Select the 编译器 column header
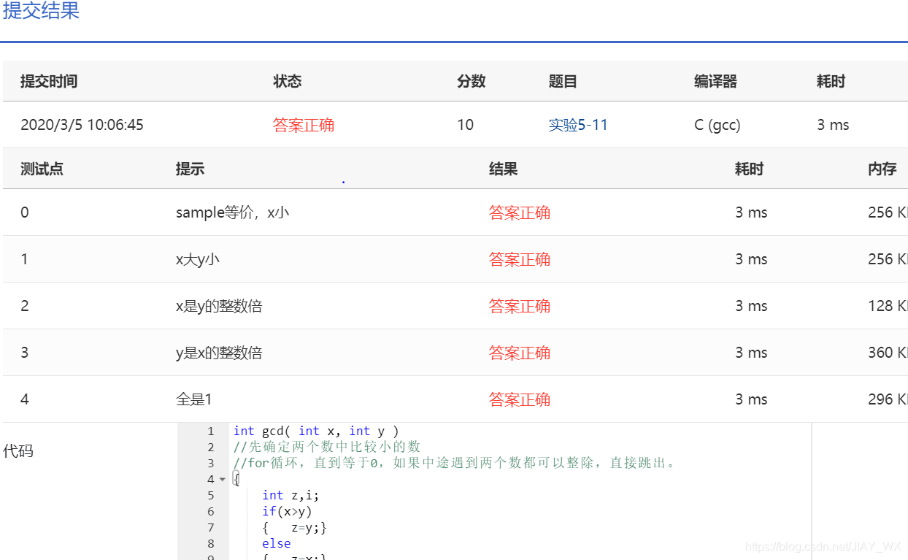The width and height of the screenshot is (908, 560). click(715, 81)
